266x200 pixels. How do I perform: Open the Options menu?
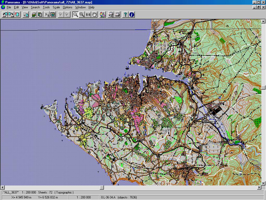[x=68, y=7]
